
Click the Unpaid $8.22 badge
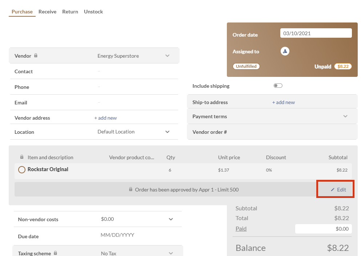point(343,66)
